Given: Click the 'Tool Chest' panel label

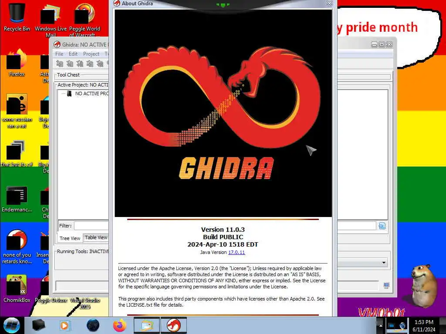Looking at the screenshot, I should pyautogui.click(x=68, y=75).
